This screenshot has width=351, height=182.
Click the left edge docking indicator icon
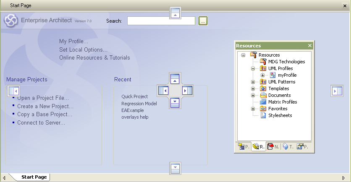click(x=14, y=91)
